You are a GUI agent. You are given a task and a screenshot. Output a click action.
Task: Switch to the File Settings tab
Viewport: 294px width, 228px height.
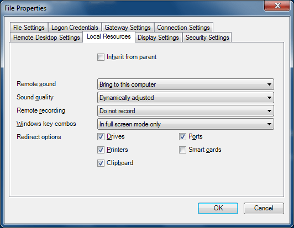(x=29, y=28)
